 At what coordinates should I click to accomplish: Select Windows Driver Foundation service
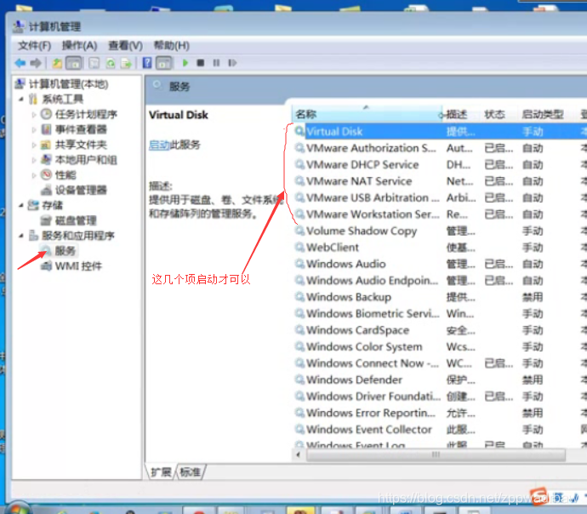coord(440,397)
